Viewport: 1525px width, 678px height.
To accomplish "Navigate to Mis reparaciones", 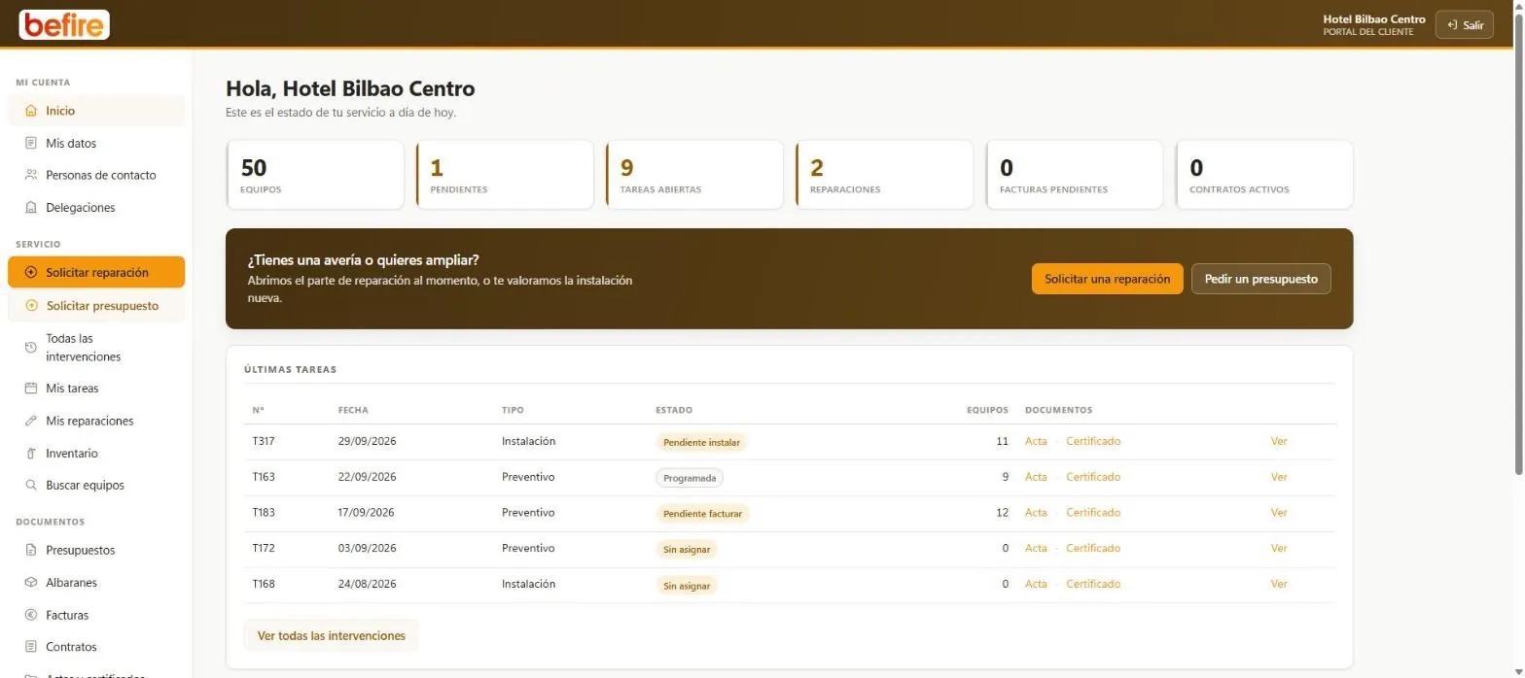I will pos(96,421).
